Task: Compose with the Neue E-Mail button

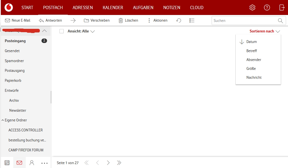Action: click(18, 21)
